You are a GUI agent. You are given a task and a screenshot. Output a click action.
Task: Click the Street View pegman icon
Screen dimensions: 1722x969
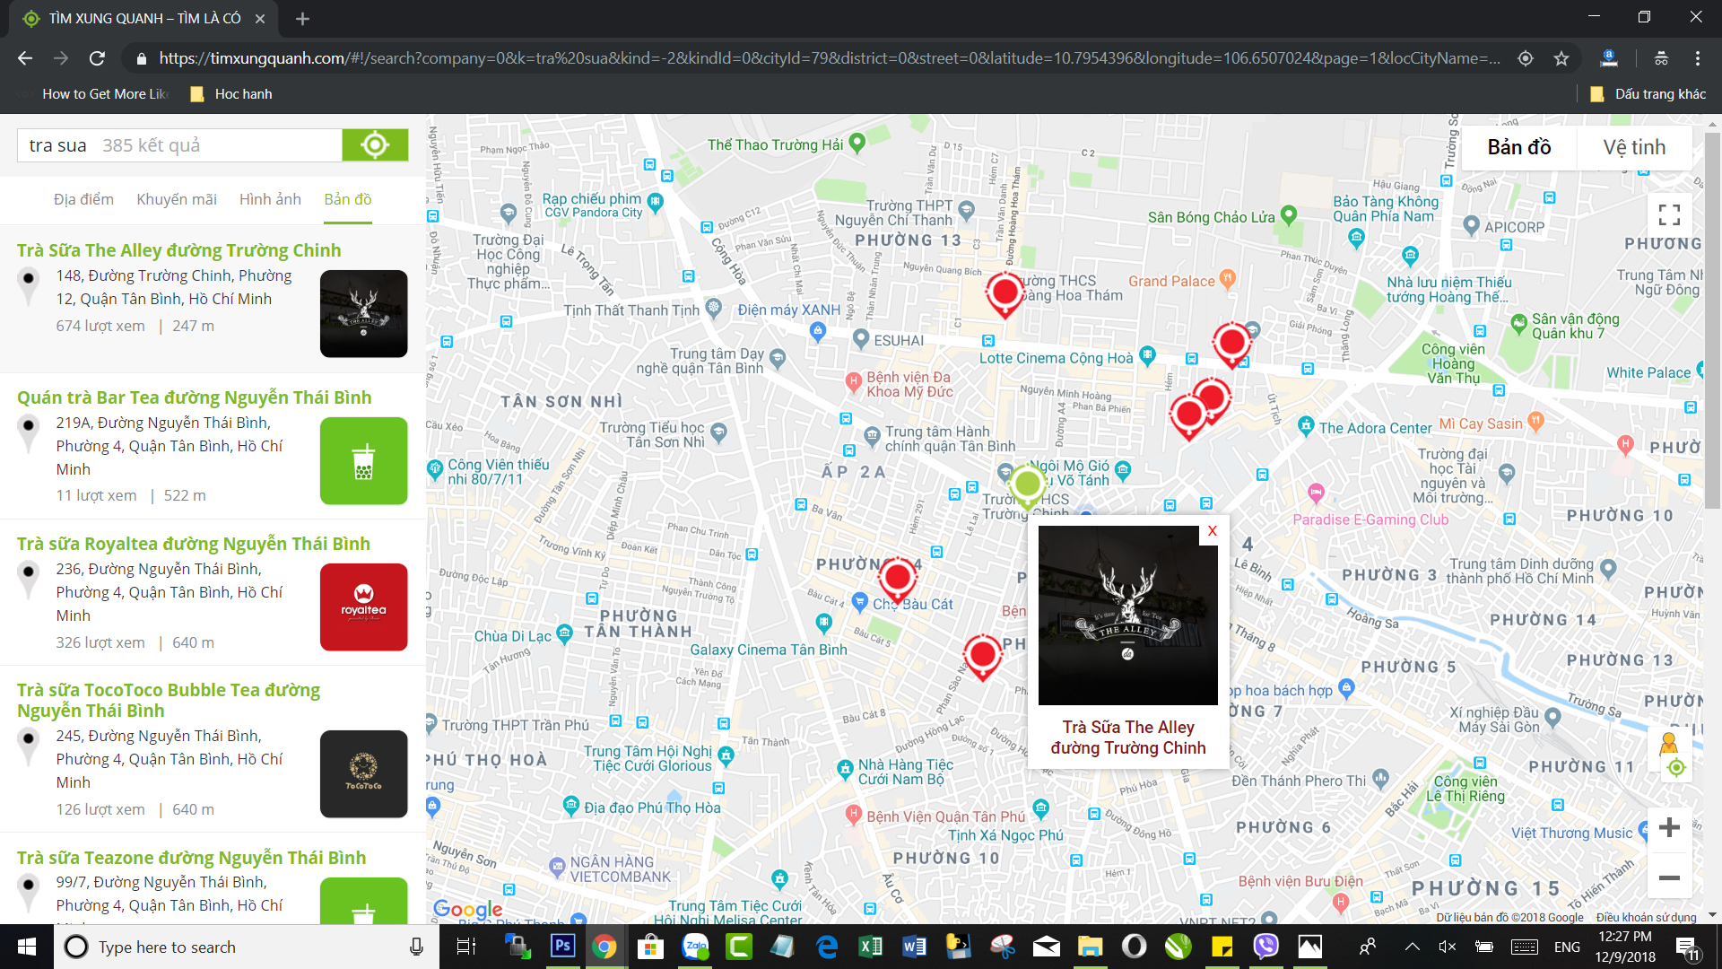click(1669, 743)
